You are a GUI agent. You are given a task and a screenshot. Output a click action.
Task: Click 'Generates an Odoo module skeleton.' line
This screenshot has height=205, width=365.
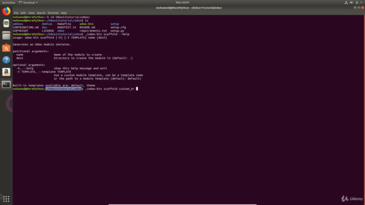point(42,44)
